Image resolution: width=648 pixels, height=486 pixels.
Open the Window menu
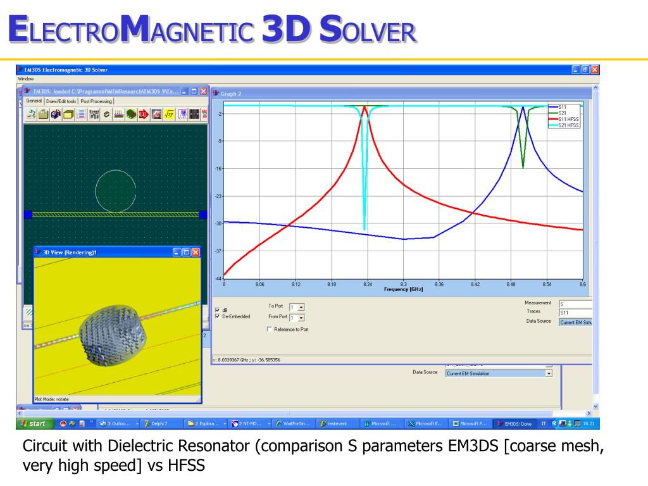[25, 78]
